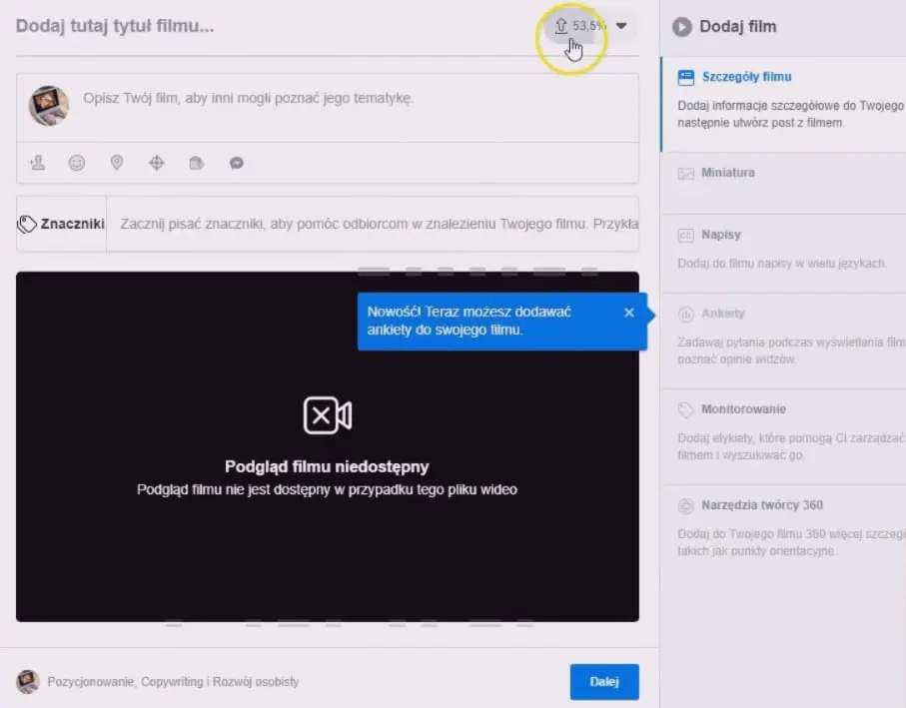Click the Messenger chat bubble icon

pyautogui.click(x=237, y=164)
